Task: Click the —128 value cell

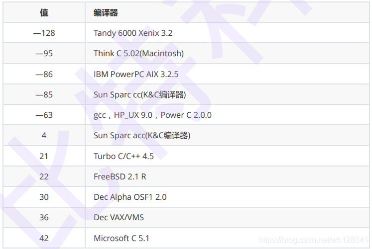Action: point(44,33)
